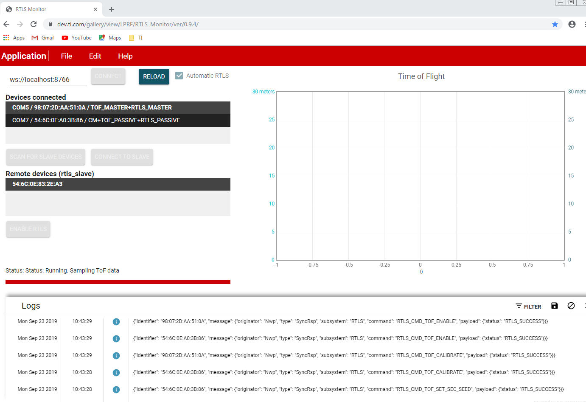586x402 pixels.
Task: Open the Gmail bookmark in the bookmarks bar
Action: [42, 37]
